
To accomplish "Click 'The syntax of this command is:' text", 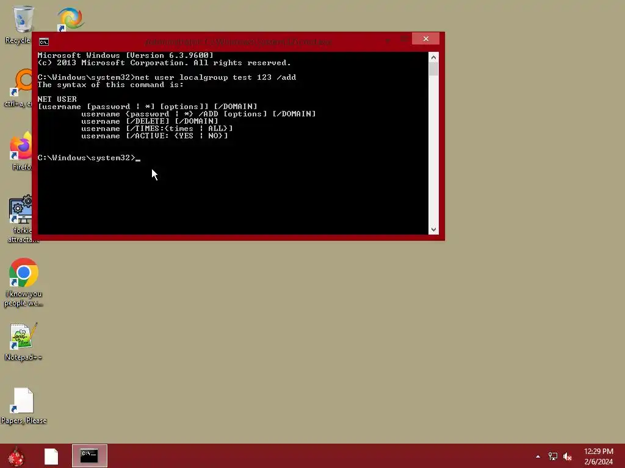I will [x=110, y=85].
